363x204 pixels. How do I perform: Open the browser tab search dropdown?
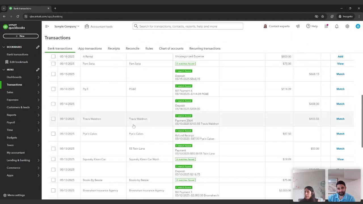[x=4, y=8]
